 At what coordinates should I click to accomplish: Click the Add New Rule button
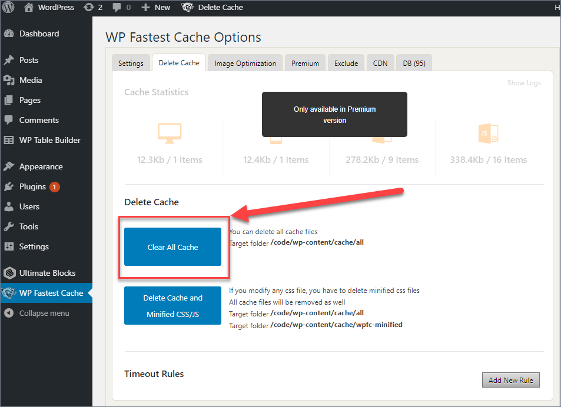pyautogui.click(x=510, y=380)
